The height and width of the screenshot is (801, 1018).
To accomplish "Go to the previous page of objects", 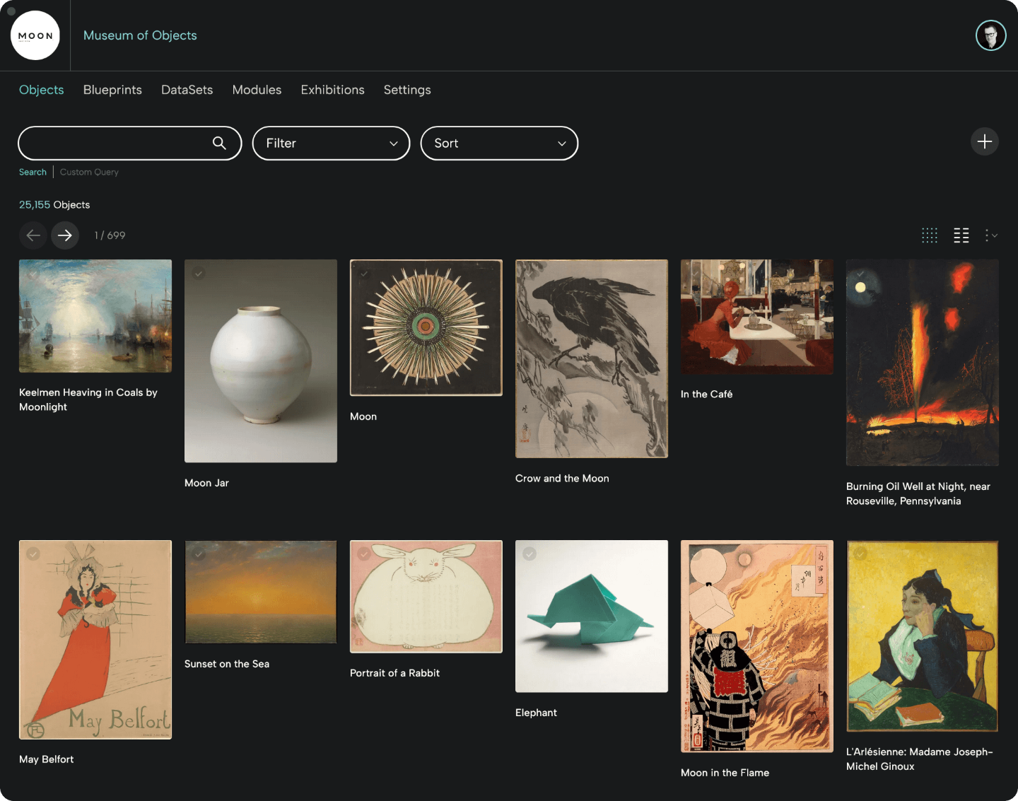I will click(x=33, y=235).
